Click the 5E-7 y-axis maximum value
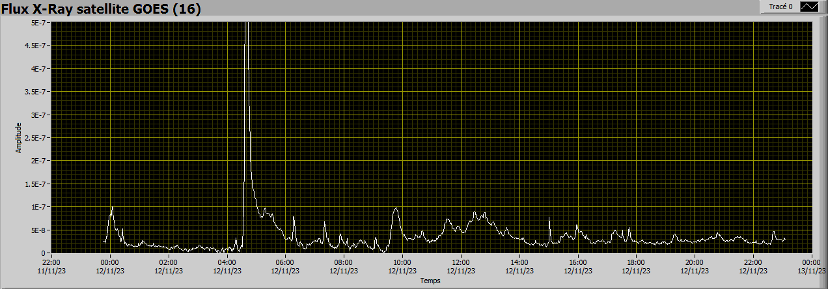Image resolution: width=828 pixels, height=289 pixels. [x=40, y=23]
